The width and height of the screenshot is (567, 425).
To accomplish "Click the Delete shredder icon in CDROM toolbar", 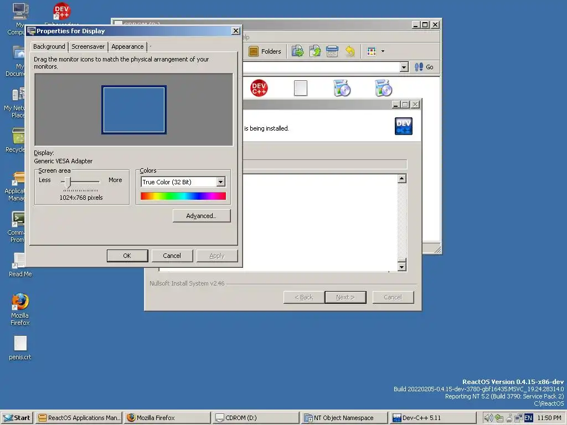I will 332,51.
